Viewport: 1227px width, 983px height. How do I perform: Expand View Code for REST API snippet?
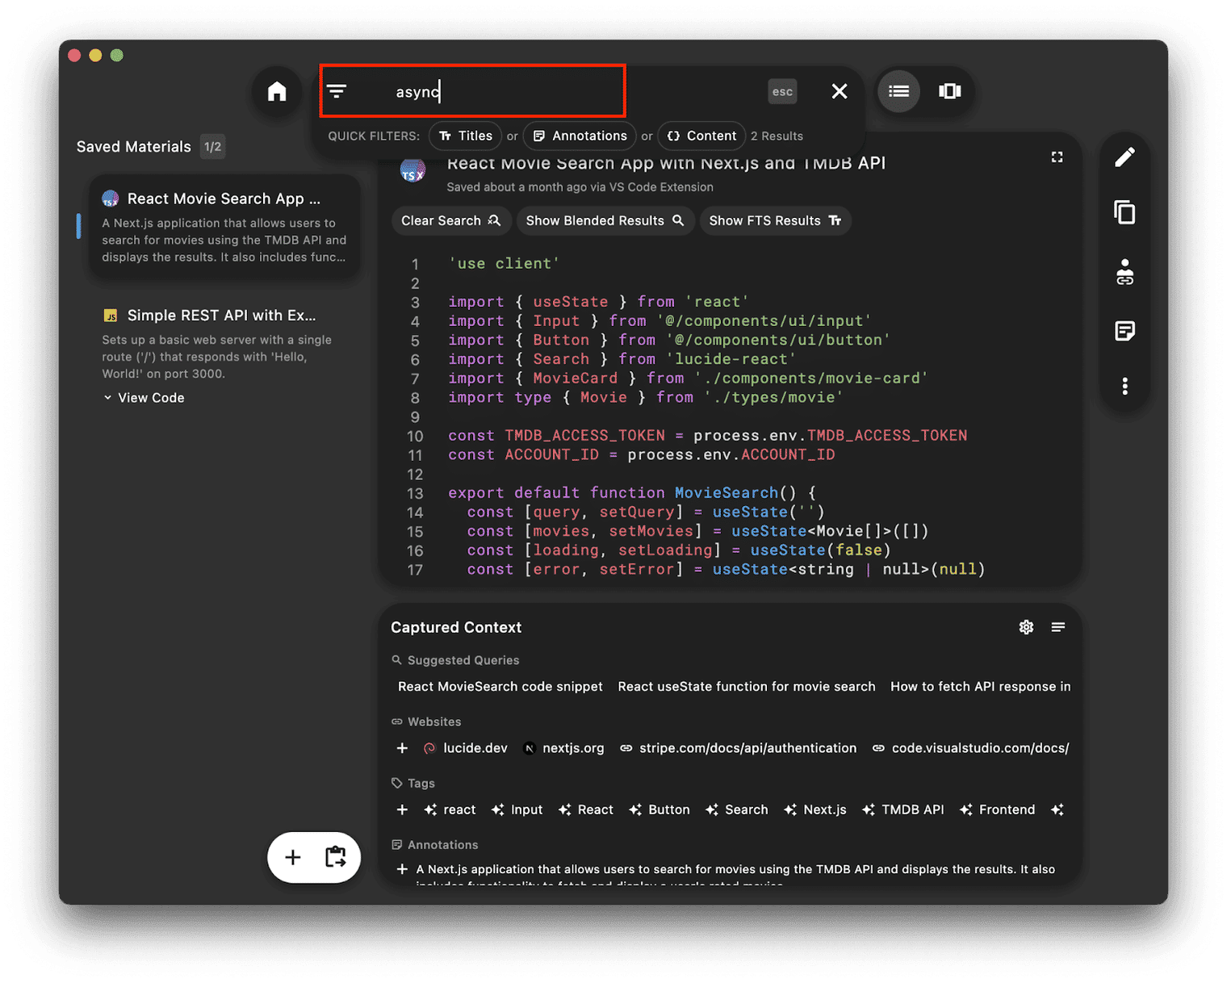click(x=144, y=398)
